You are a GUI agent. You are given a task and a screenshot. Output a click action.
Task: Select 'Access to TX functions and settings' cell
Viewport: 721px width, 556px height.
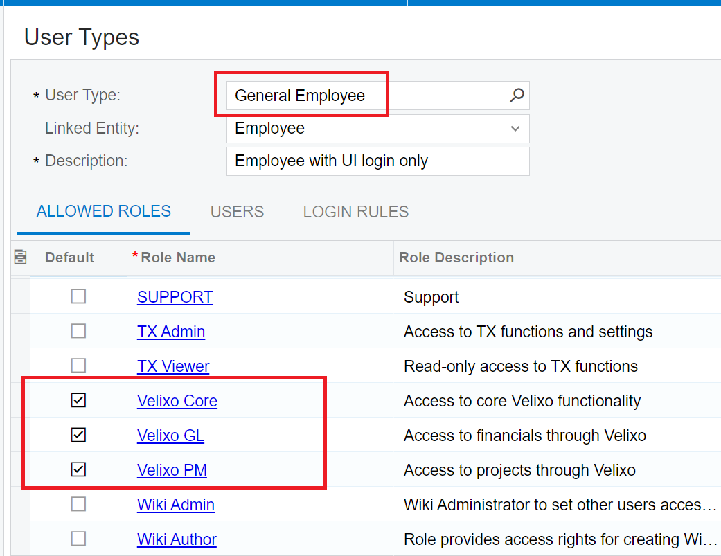pos(558,331)
